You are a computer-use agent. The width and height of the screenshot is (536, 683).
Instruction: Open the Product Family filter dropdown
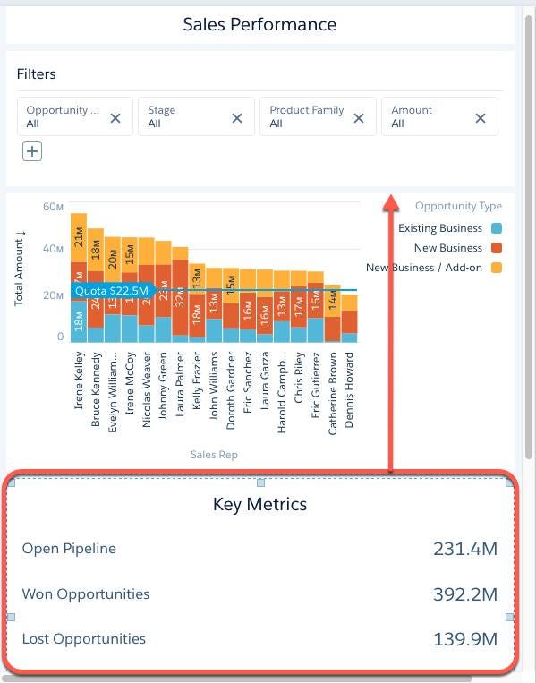307,116
